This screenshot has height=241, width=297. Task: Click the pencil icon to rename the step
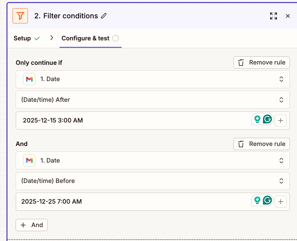[x=104, y=16]
